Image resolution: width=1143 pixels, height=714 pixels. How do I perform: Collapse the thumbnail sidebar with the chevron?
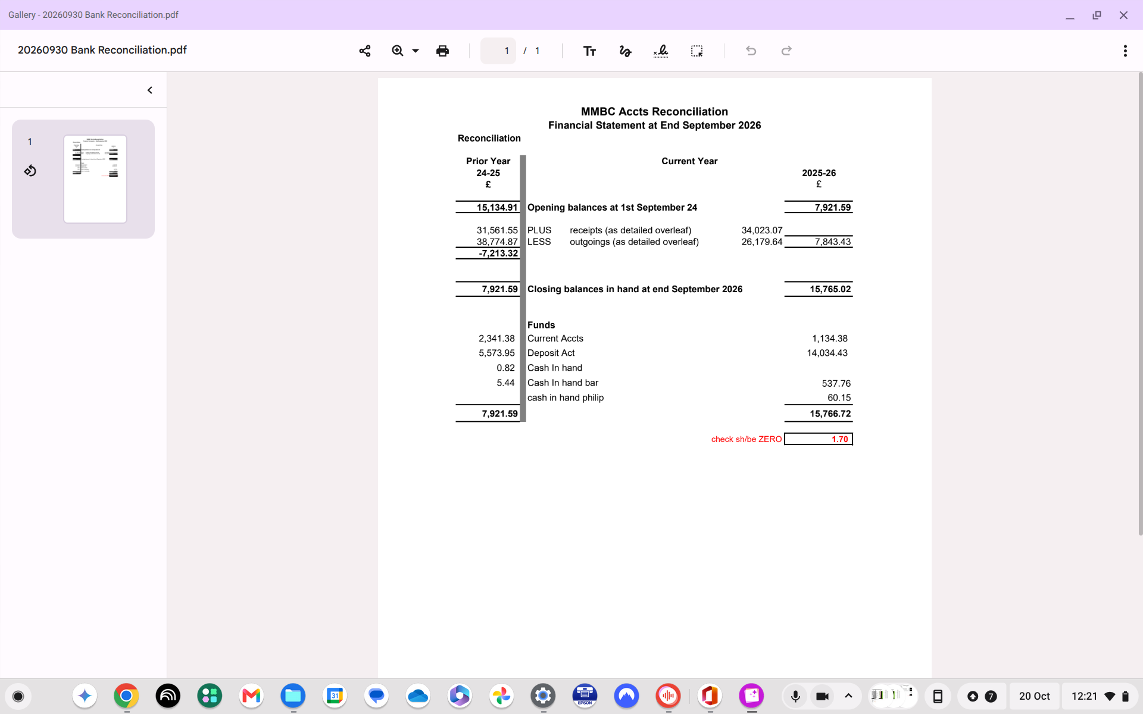[x=150, y=90]
